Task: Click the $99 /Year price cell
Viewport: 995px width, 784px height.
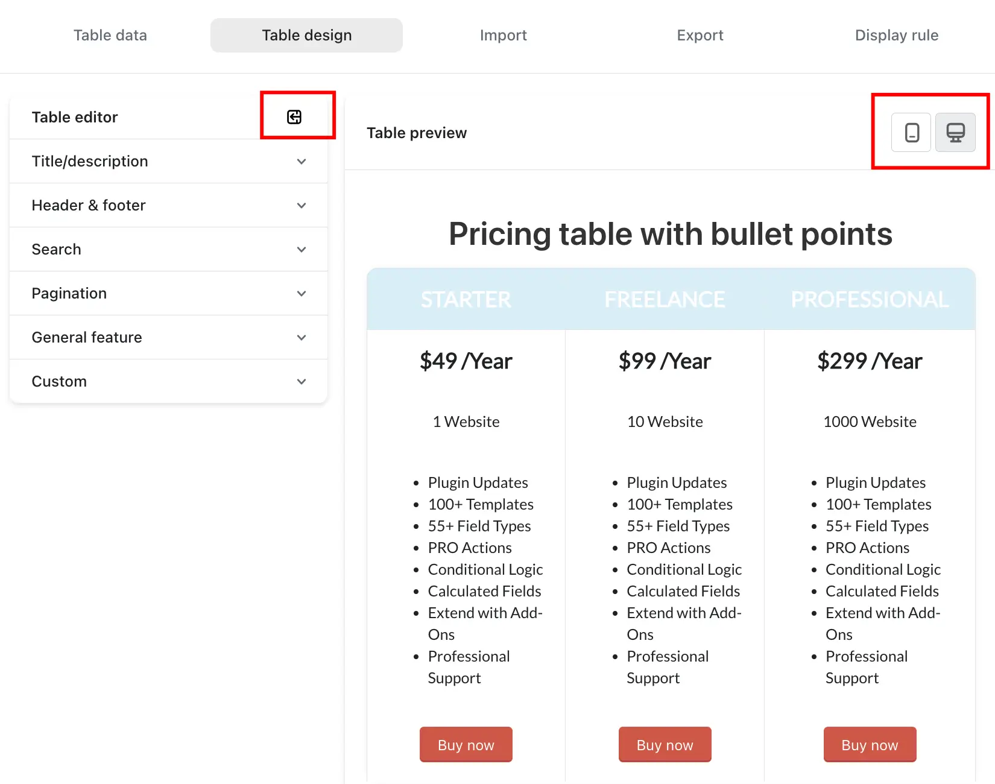Action: click(665, 361)
